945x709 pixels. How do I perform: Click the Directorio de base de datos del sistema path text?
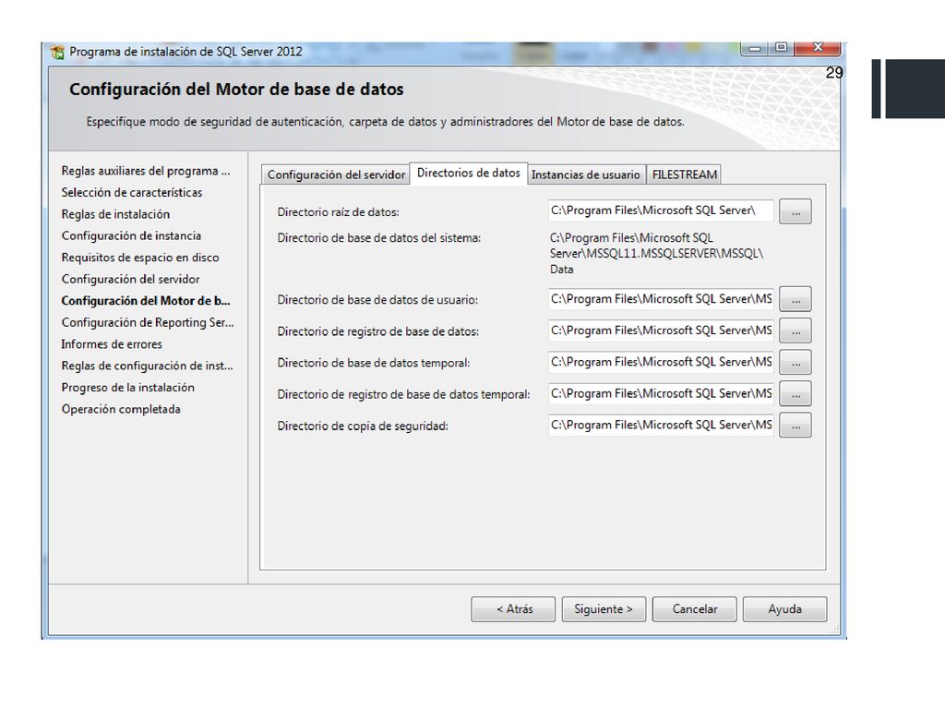pos(656,254)
